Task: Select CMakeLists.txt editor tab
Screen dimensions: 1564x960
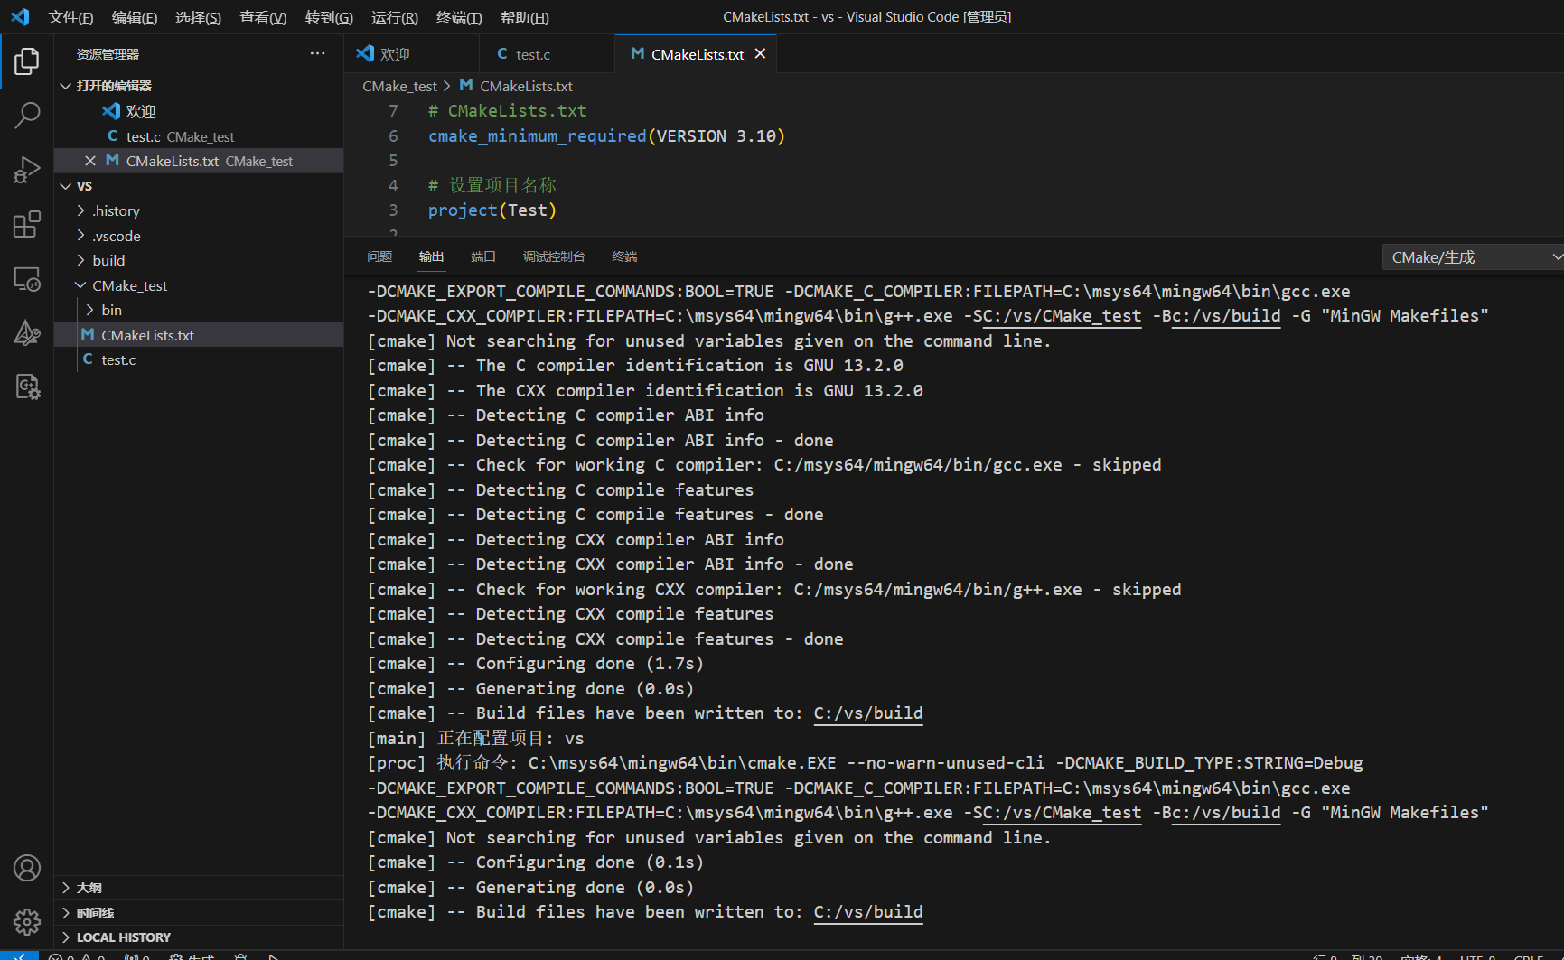Action: 697,54
